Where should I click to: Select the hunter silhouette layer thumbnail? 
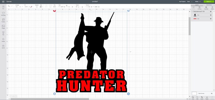click(195, 15)
